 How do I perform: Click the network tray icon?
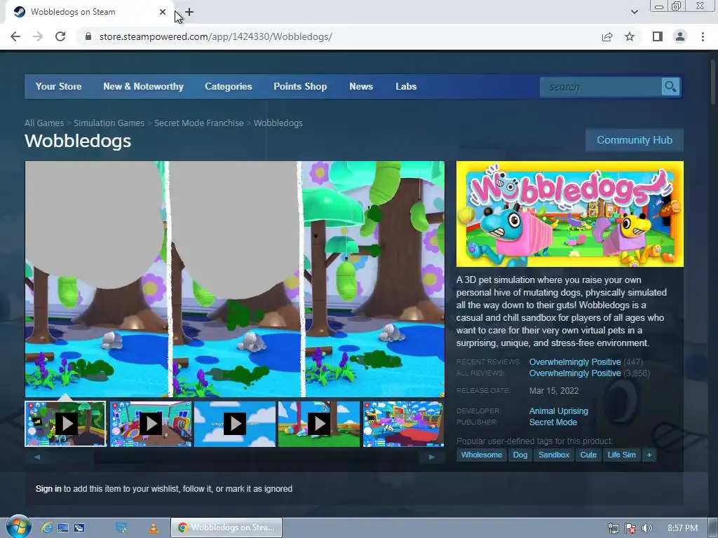[614, 528]
